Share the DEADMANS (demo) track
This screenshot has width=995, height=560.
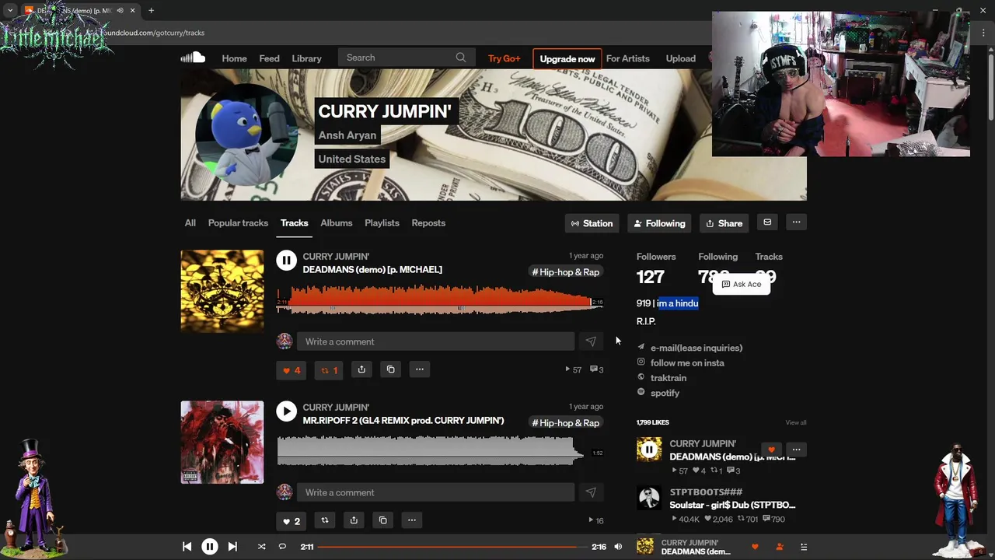tap(361, 369)
